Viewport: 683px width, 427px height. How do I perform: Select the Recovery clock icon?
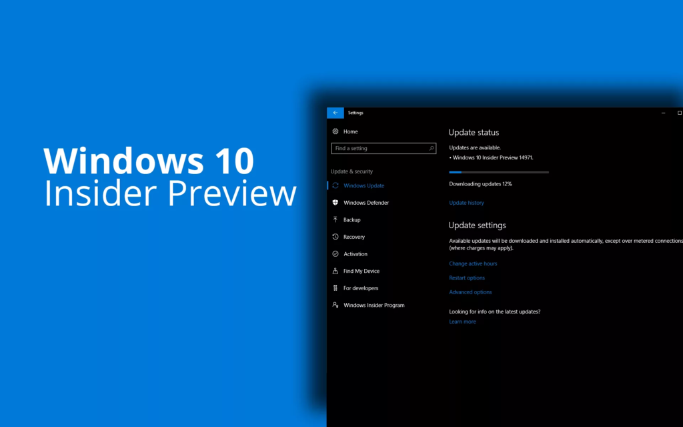(335, 237)
